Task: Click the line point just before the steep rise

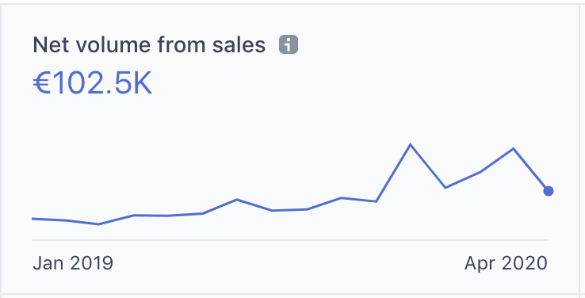Action: (376, 201)
